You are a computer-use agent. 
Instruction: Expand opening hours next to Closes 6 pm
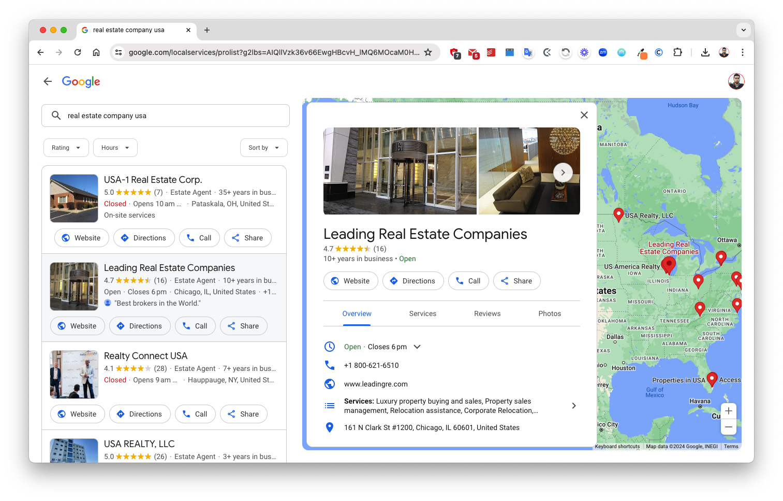417,347
